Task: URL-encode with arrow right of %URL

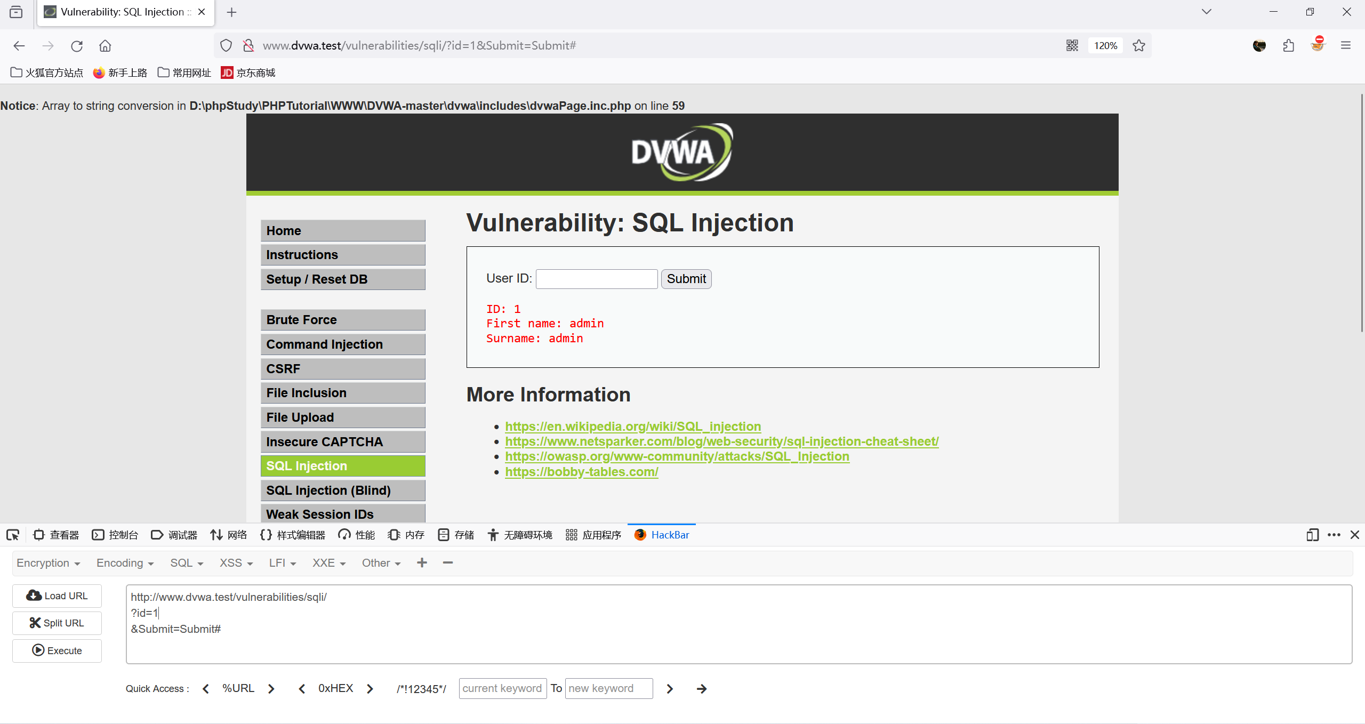Action: click(271, 689)
